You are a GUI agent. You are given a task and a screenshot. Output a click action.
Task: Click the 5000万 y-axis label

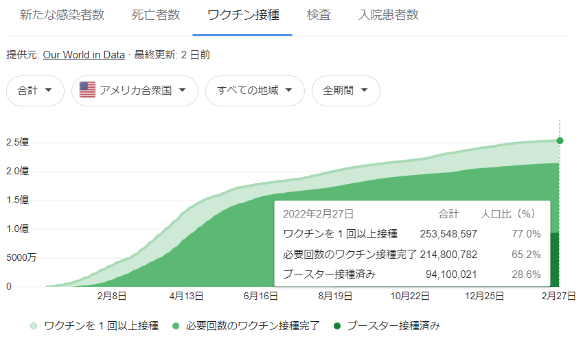coord(21,257)
